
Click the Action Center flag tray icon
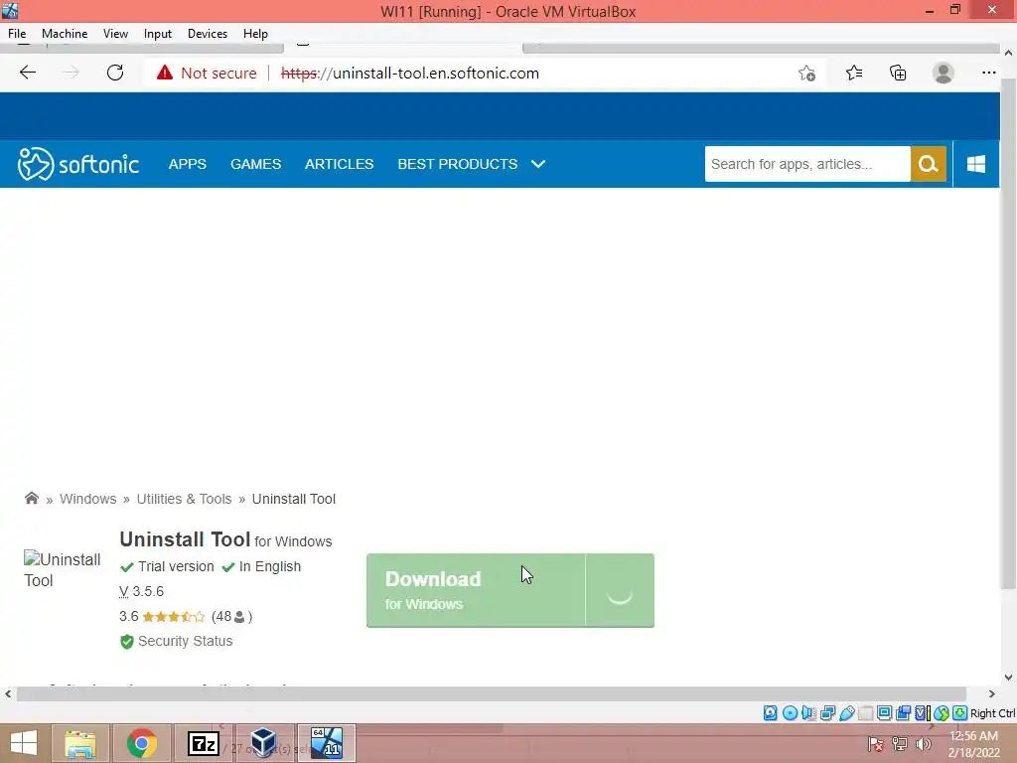875,743
